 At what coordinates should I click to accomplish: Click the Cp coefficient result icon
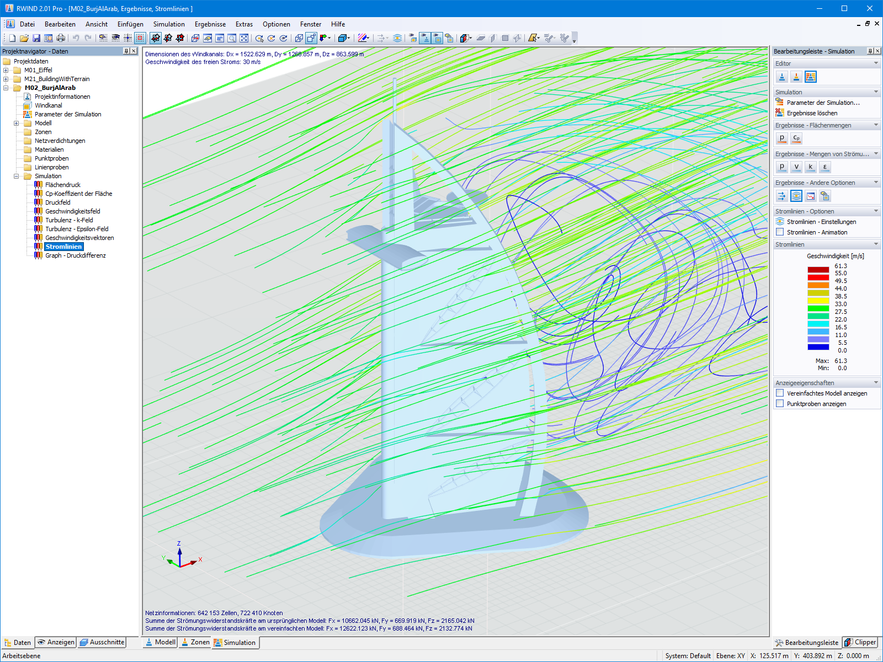pos(796,138)
